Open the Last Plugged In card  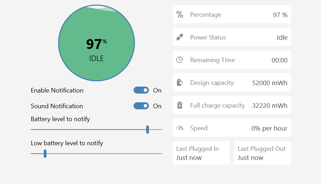pos(201,153)
